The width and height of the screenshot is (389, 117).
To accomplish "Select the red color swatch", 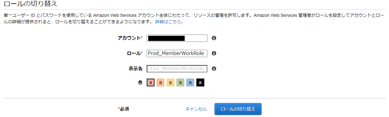I will click(x=150, y=82).
